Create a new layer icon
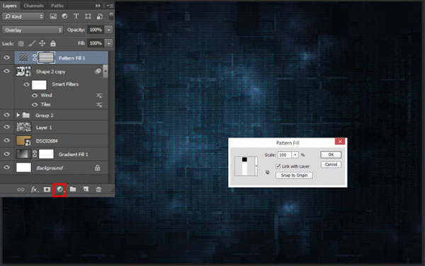This screenshot has height=266, width=425. [x=86, y=189]
